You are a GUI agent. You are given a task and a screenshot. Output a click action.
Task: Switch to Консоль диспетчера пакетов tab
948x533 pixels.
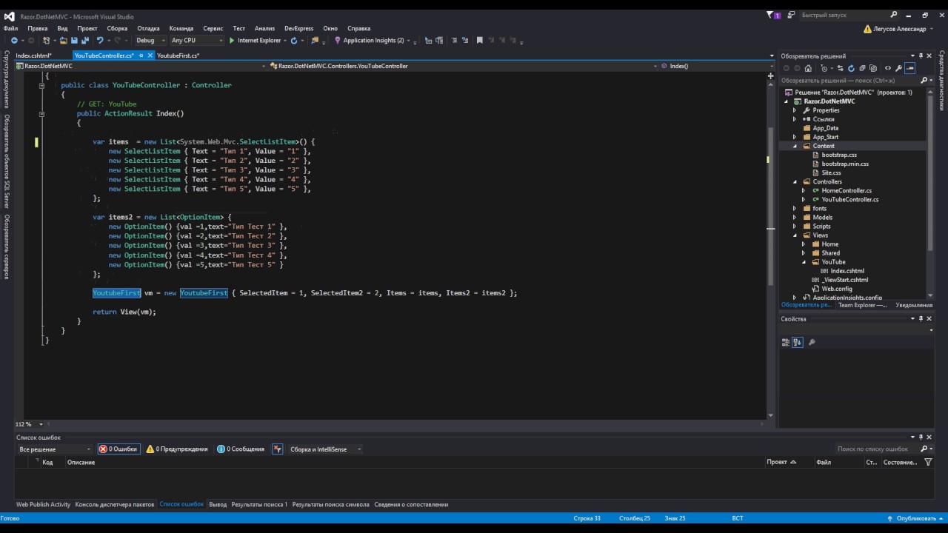[115, 504]
